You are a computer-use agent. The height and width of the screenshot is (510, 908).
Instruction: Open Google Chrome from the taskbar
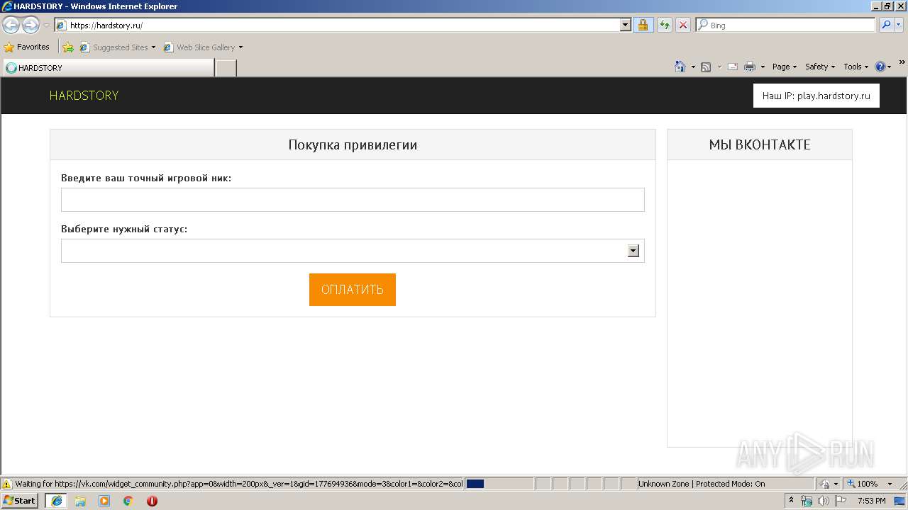click(x=128, y=501)
